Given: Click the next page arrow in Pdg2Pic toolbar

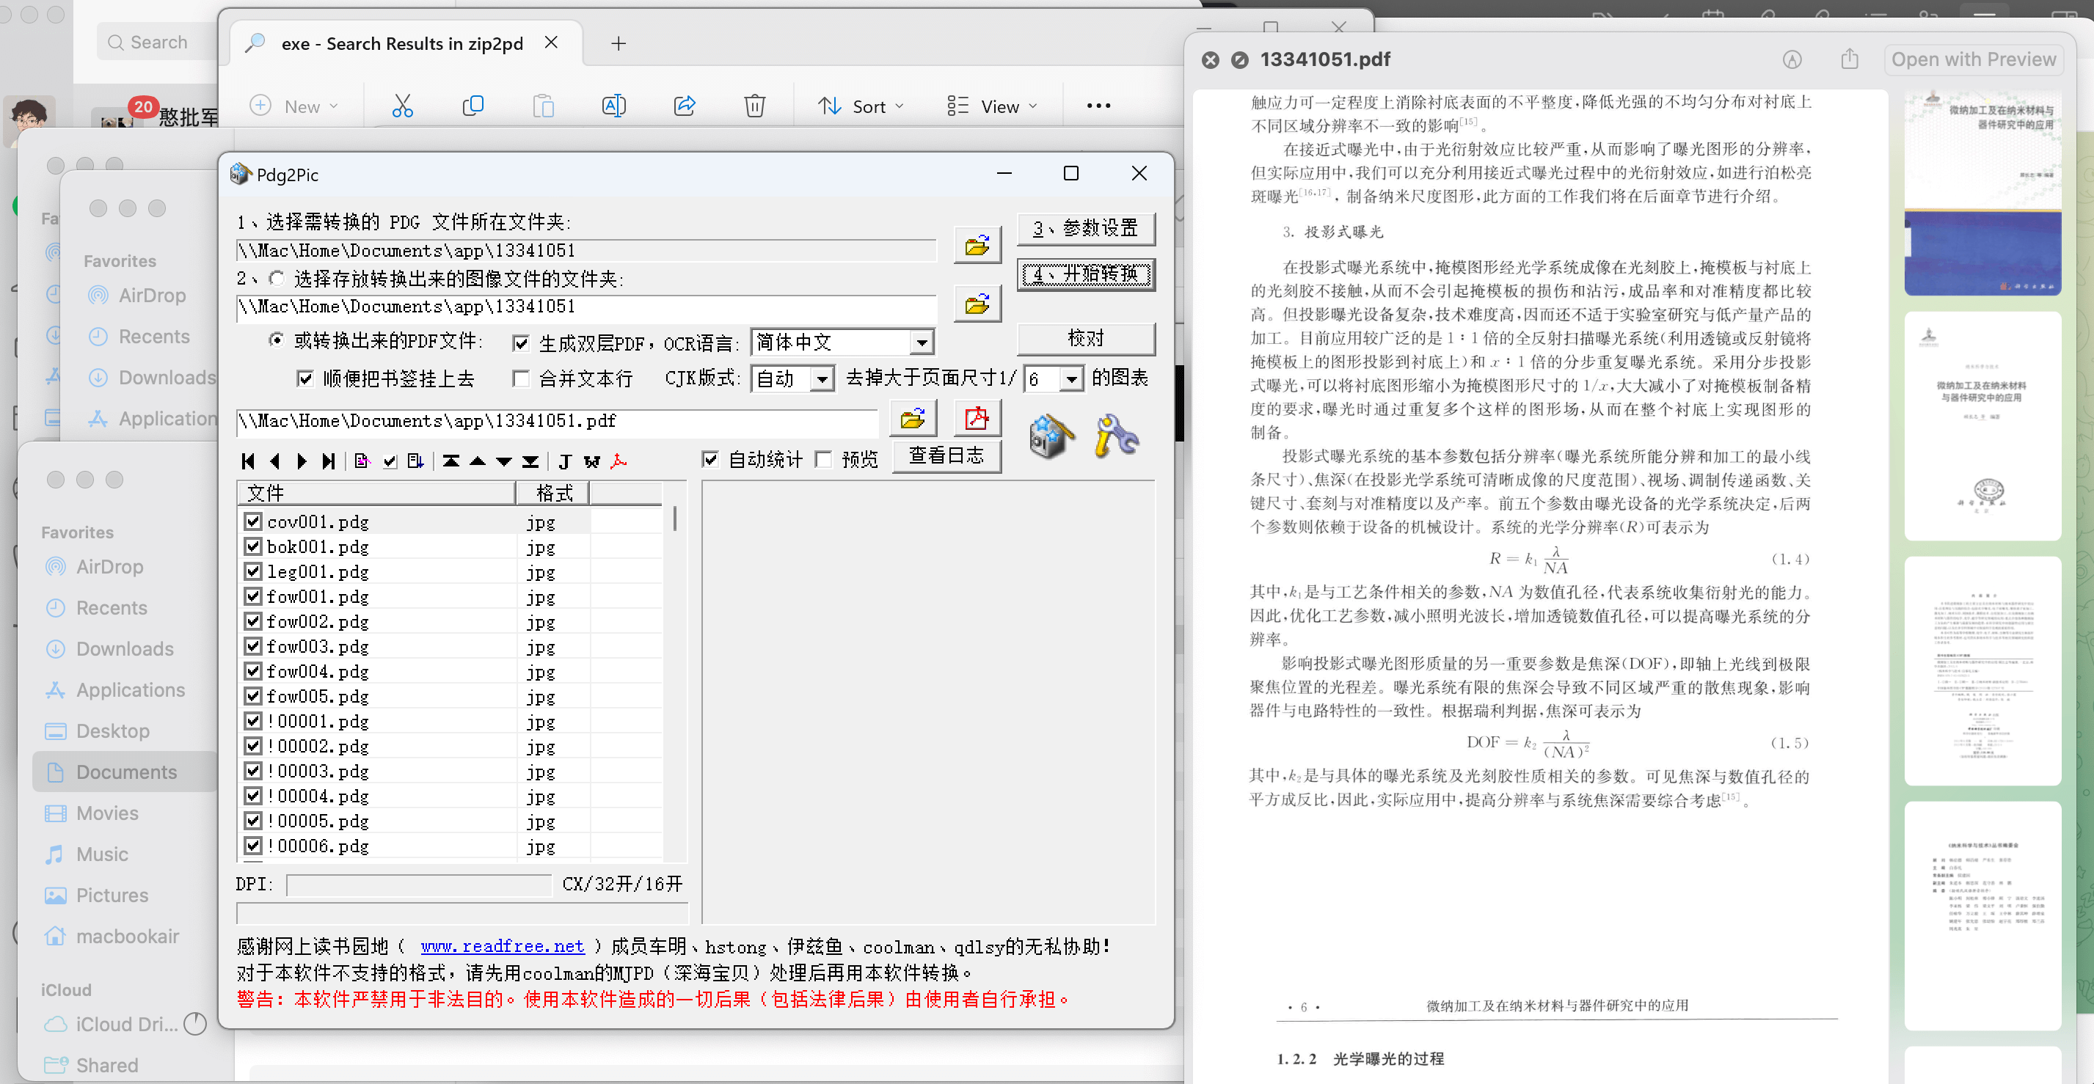Looking at the screenshot, I should click(x=302, y=461).
